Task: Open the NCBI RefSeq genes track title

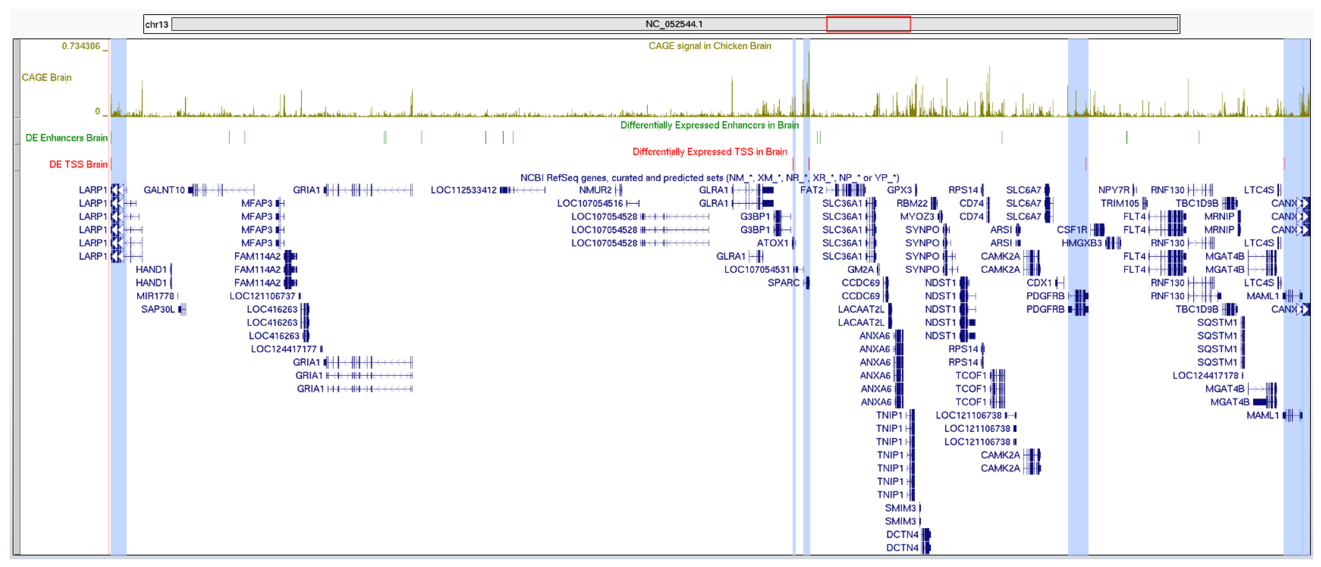Action: tap(709, 178)
